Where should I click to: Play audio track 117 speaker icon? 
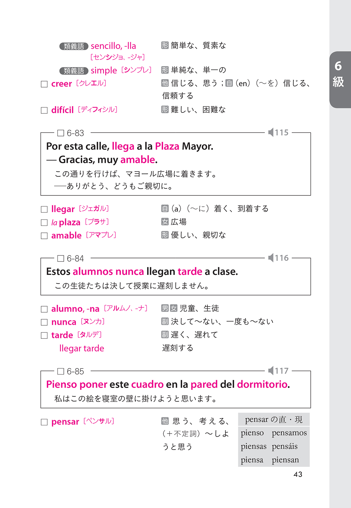click(x=271, y=371)
